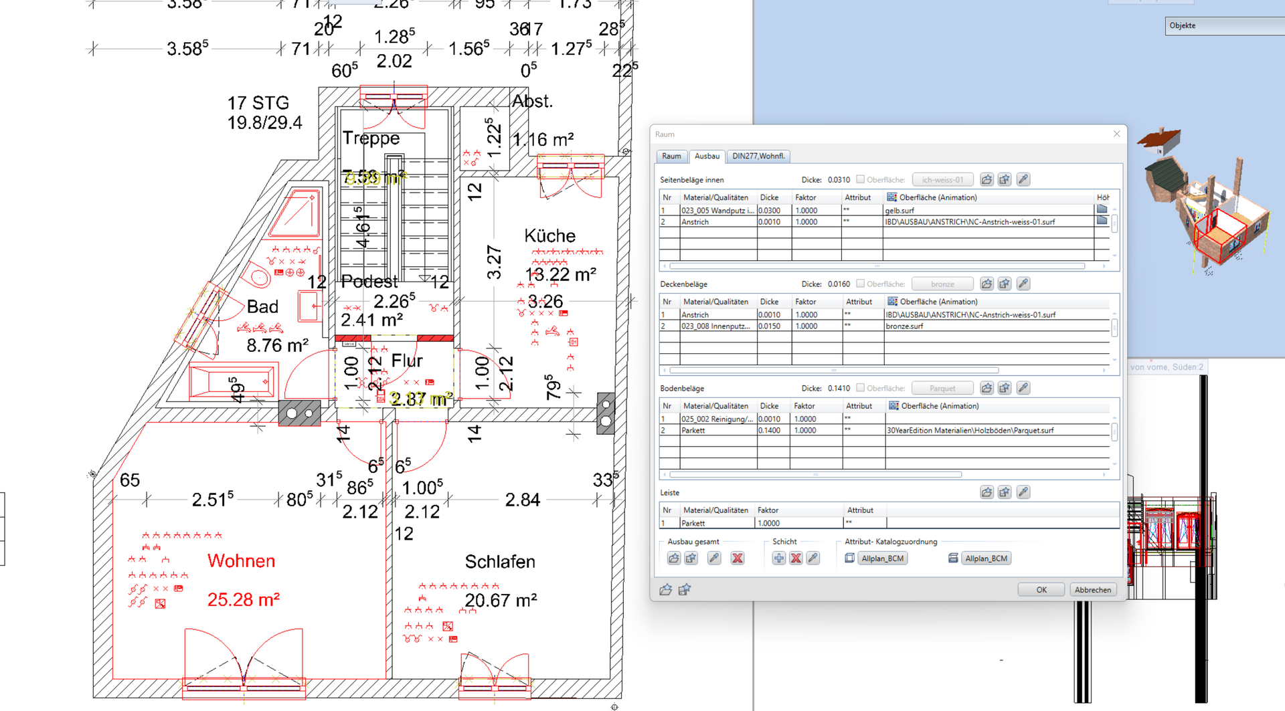Click the 0.1400 thickness cell for Parkett
The height and width of the screenshot is (711, 1285).
pyautogui.click(x=773, y=430)
